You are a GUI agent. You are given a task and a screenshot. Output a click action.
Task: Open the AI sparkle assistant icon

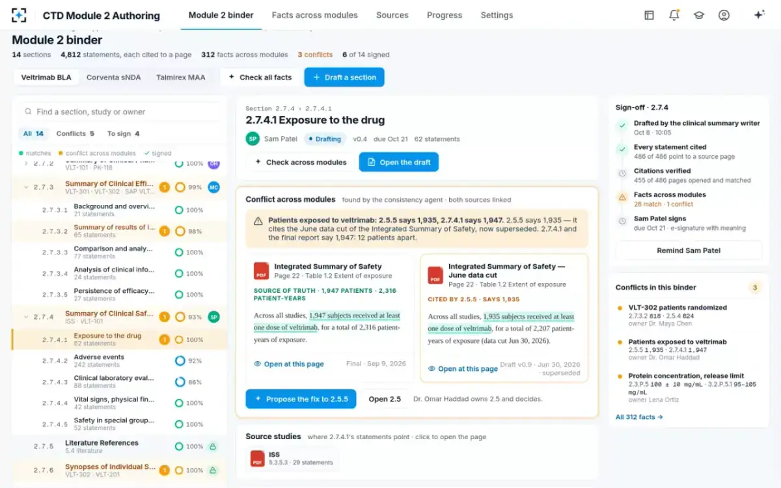click(x=759, y=15)
